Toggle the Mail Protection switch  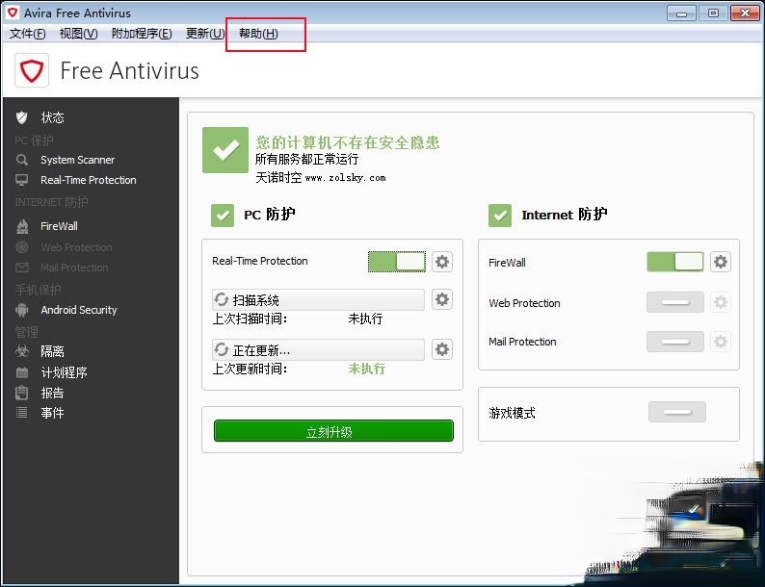click(675, 342)
